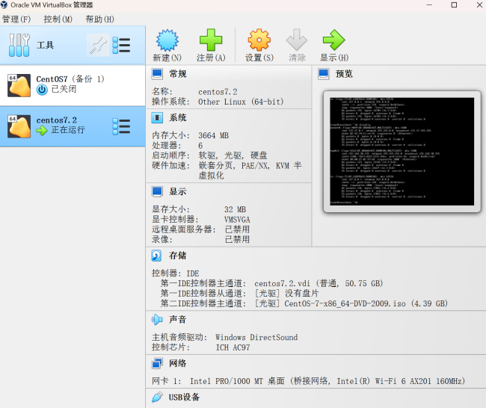This screenshot has height=408, width=486.
Task: Click the VM console preview thumbnail
Action: [402, 152]
